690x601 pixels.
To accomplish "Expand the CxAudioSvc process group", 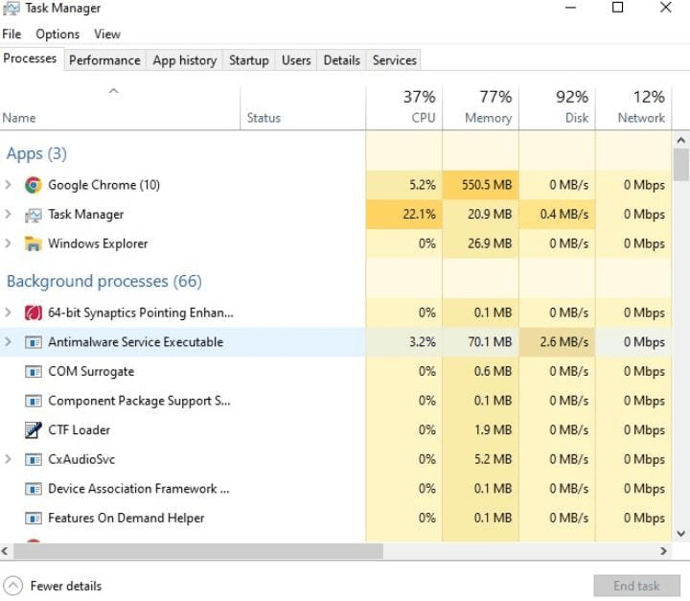I will pyautogui.click(x=9, y=459).
